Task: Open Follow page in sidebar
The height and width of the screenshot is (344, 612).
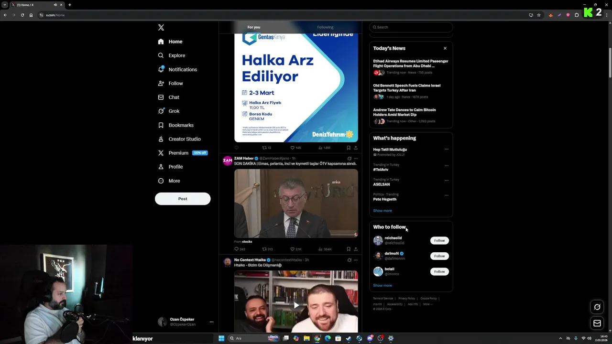Action: (170, 83)
